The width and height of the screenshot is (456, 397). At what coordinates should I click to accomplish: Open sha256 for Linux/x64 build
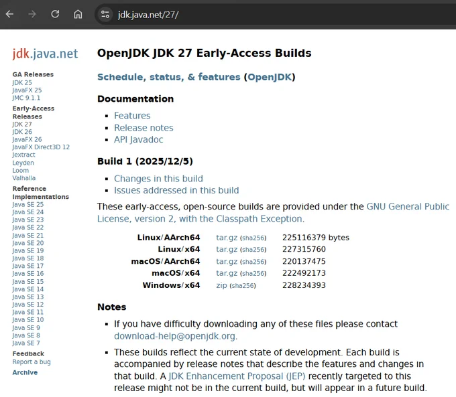click(253, 250)
